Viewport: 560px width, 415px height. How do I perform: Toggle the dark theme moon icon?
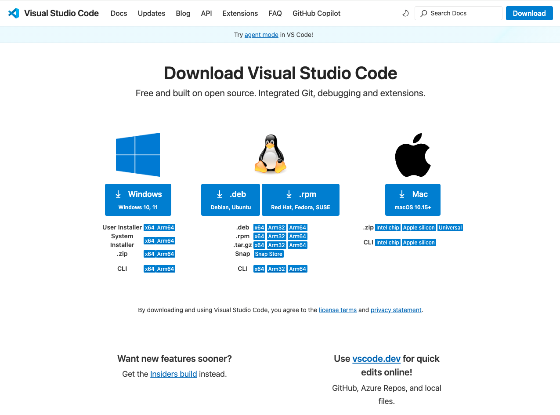[405, 13]
